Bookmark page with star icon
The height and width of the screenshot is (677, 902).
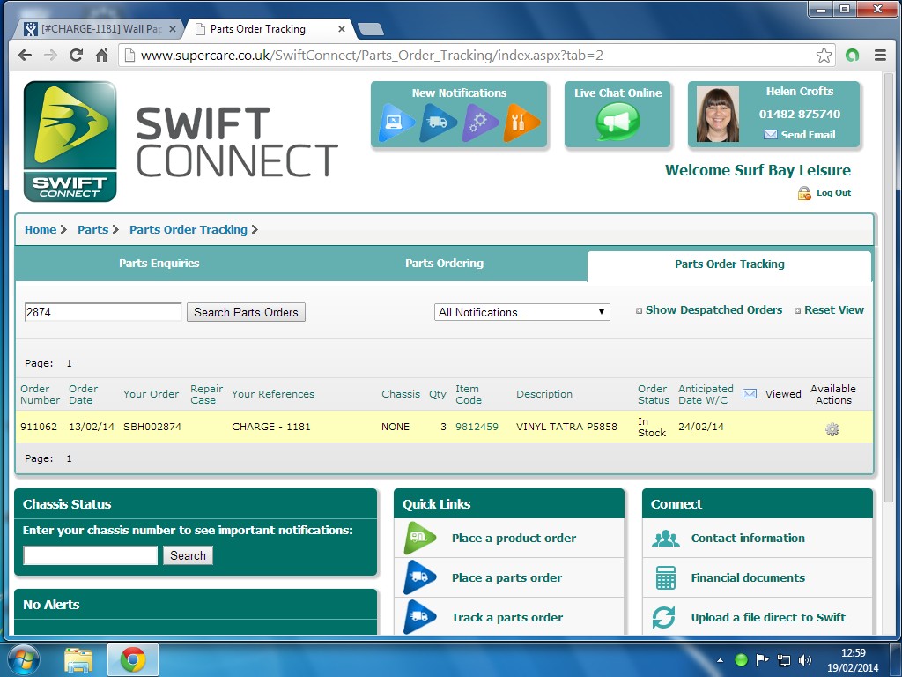point(824,56)
